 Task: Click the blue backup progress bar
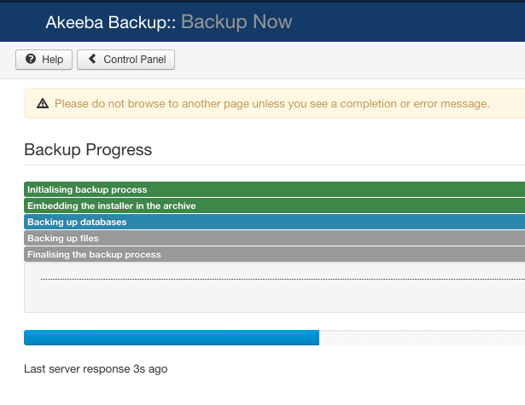[172, 338]
